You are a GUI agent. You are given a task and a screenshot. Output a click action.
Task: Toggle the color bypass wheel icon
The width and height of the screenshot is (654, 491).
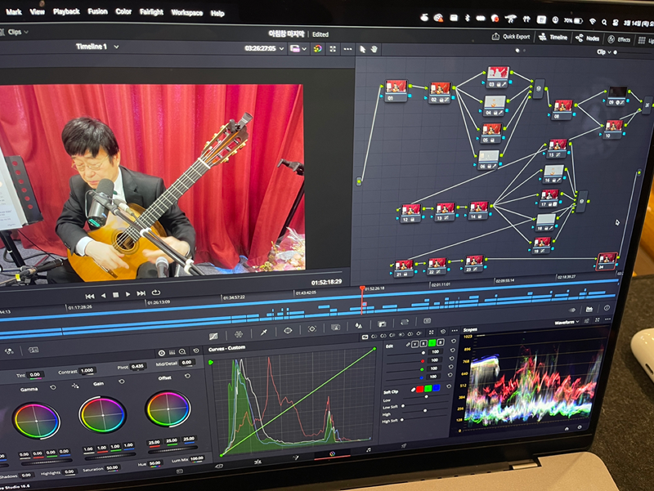click(x=318, y=49)
